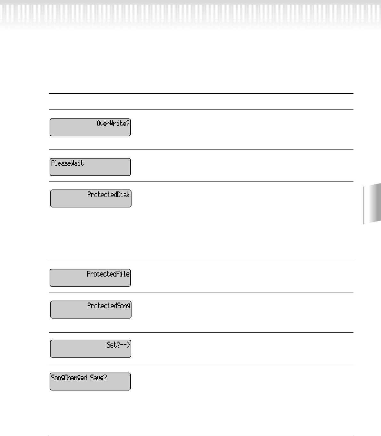Click the arrow symbol in Set?--> display
Viewport: 381px width, 436px height.
[x=125, y=345]
